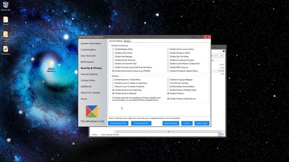Minimize the Ultimate Windows Tweaker window

coord(193,37)
